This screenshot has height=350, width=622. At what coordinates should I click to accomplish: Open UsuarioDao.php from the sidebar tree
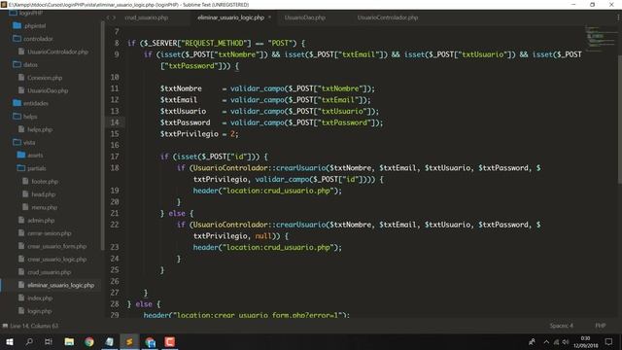pos(48,90)
